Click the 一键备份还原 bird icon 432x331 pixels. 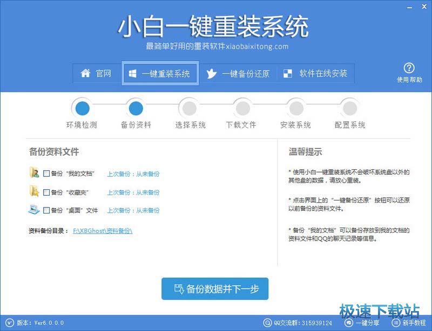click(212, 73)
